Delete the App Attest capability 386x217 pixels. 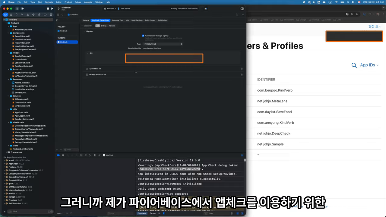click(x=242, y=69)
